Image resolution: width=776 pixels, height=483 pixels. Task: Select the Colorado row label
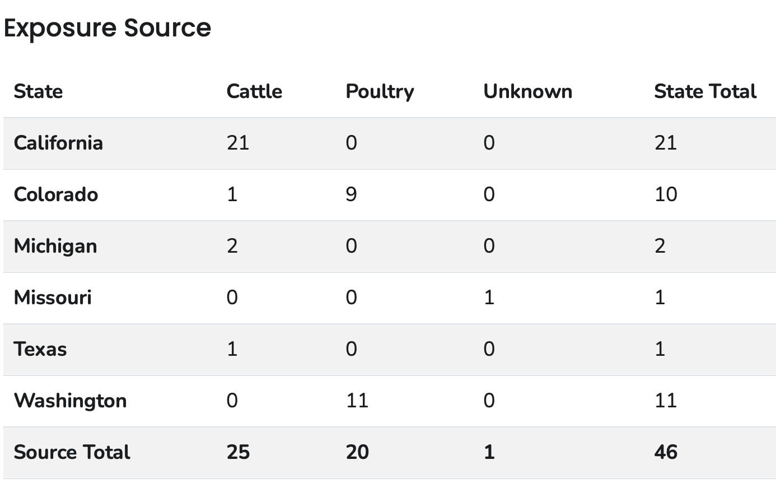point(56,194)
